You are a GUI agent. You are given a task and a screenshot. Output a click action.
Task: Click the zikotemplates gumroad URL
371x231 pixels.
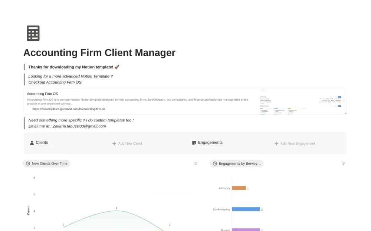(x=69, y=109)
